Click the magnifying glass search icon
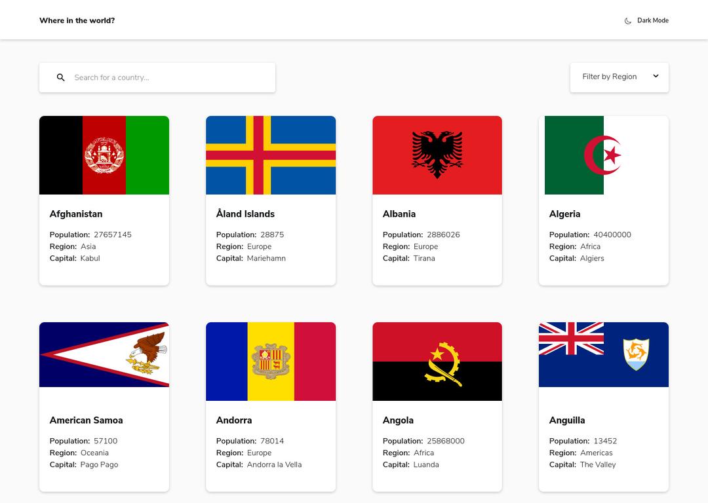The image size is (708, 503). (x=61, y=77)
